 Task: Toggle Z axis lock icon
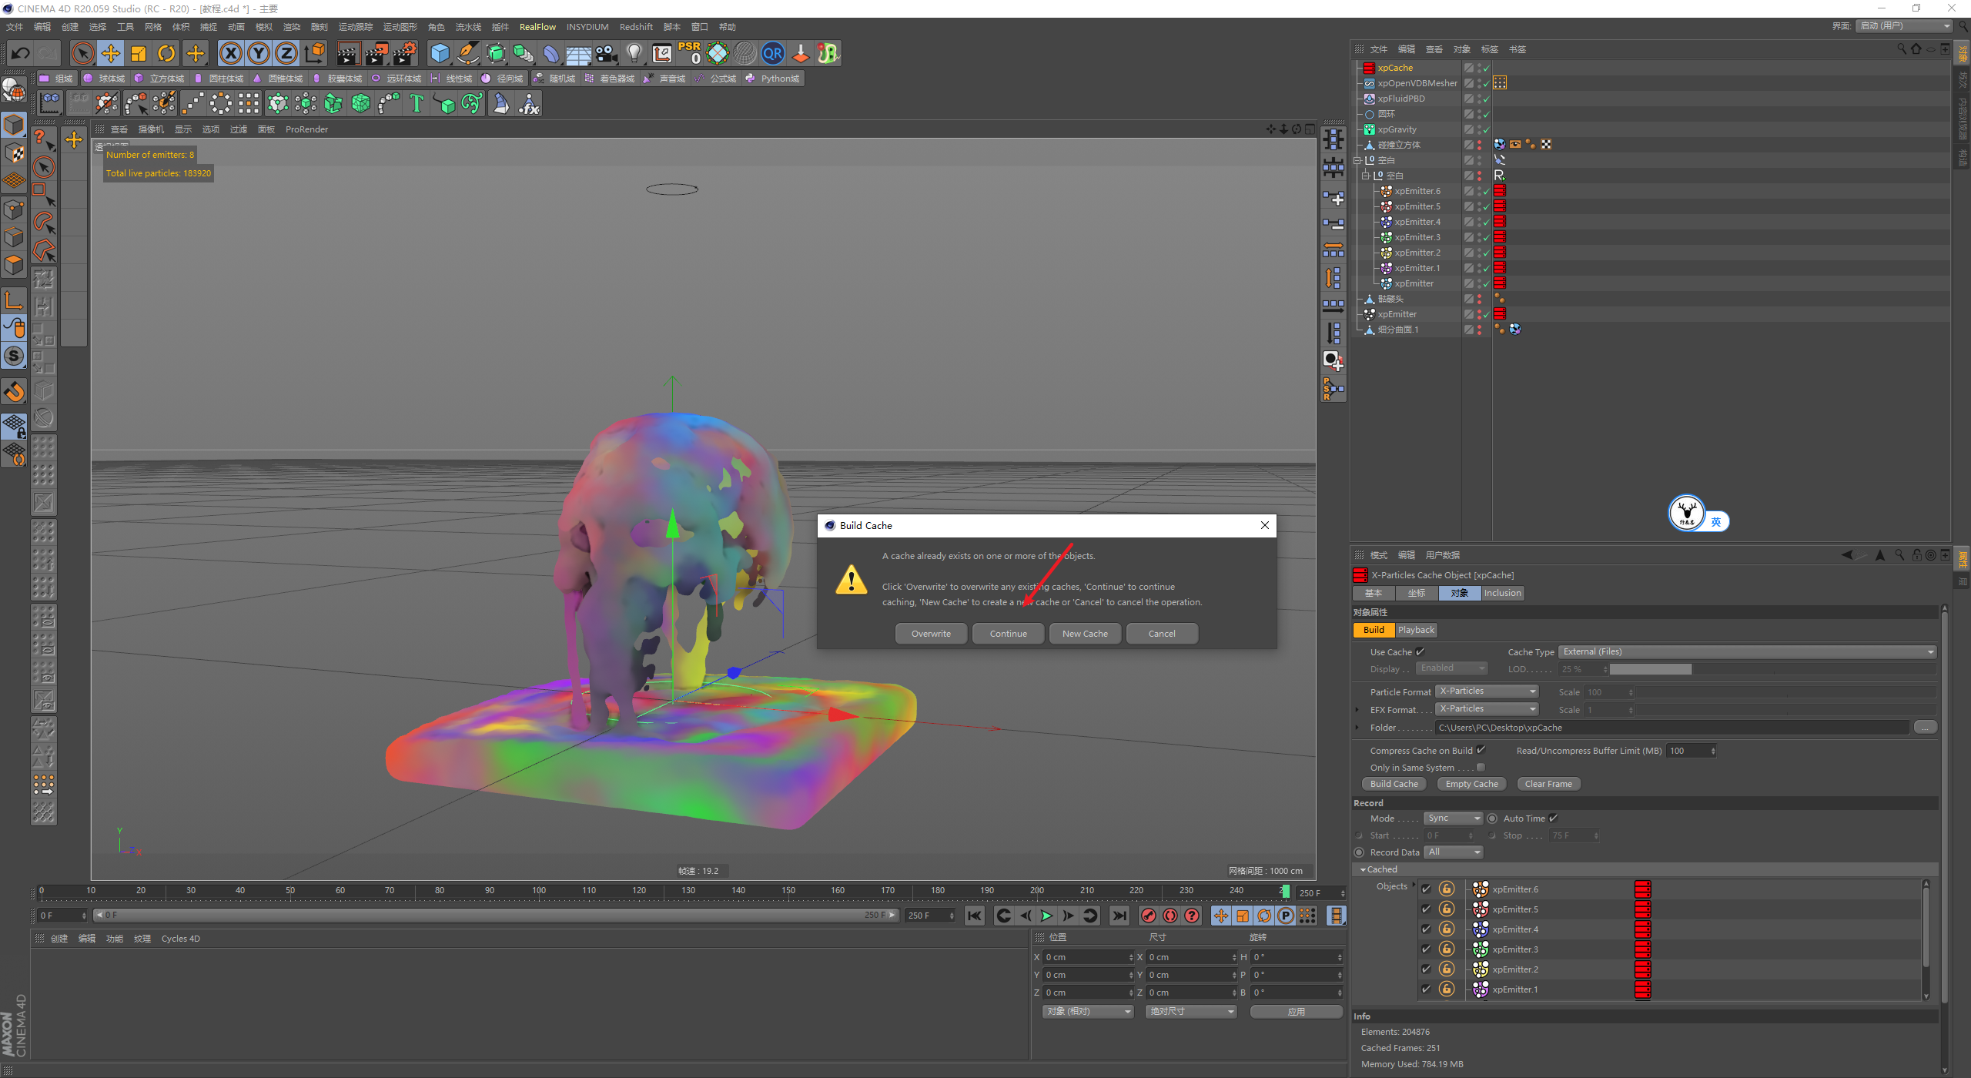[286, 53]
